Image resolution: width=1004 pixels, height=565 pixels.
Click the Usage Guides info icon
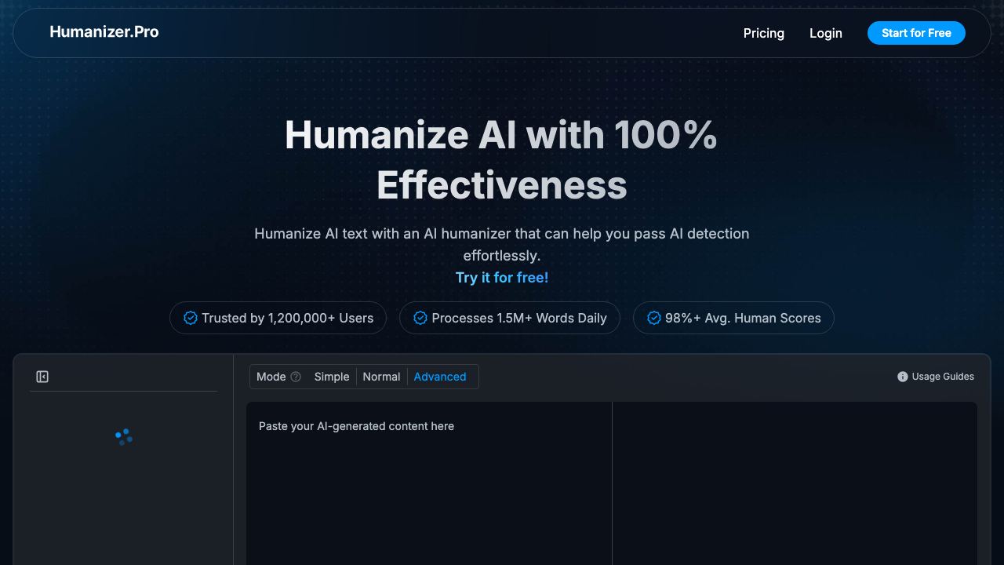tap(903, 377)
